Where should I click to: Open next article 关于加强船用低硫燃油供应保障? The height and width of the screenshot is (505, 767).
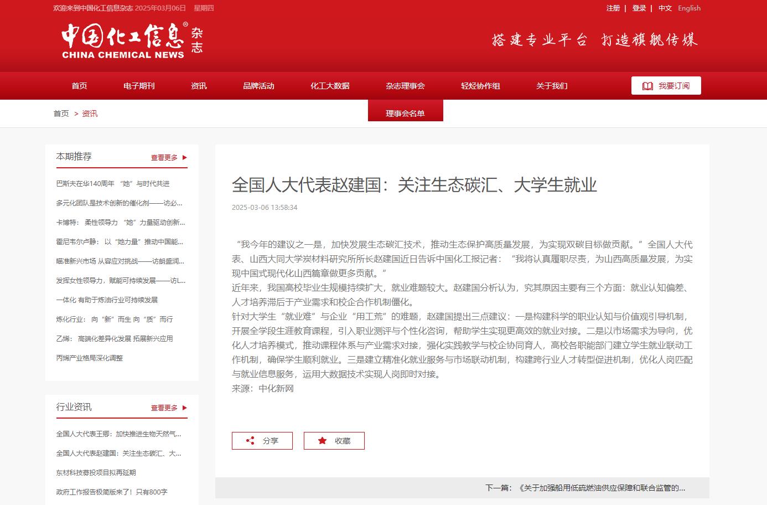[602, 488]
